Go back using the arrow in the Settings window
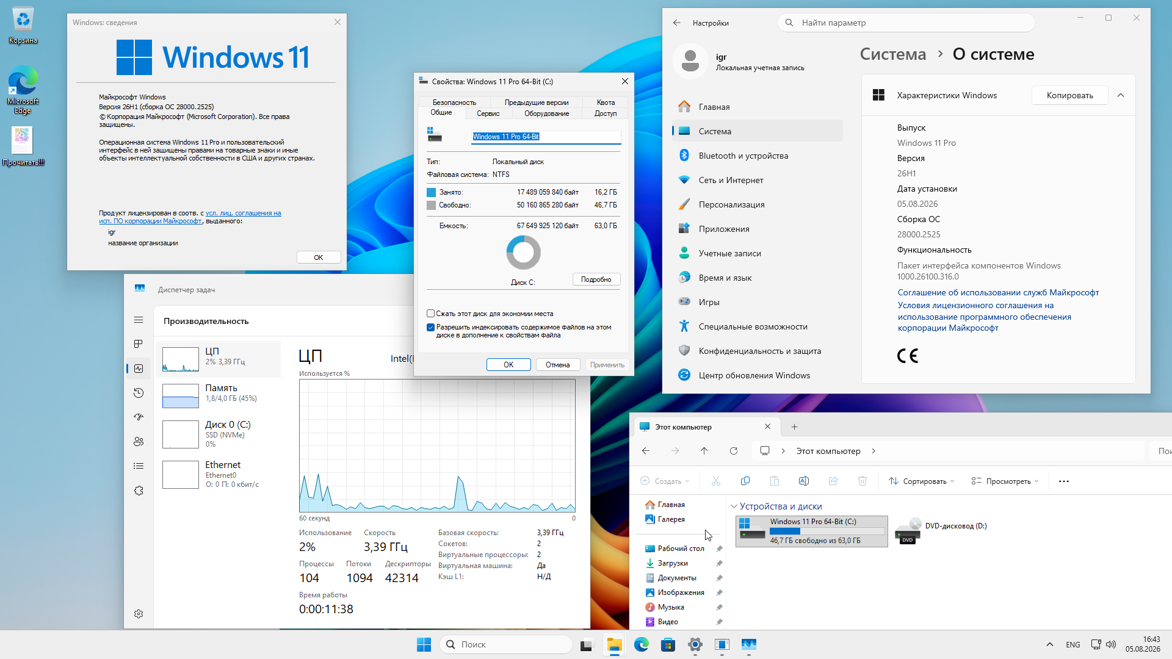 tap(676, 23)
